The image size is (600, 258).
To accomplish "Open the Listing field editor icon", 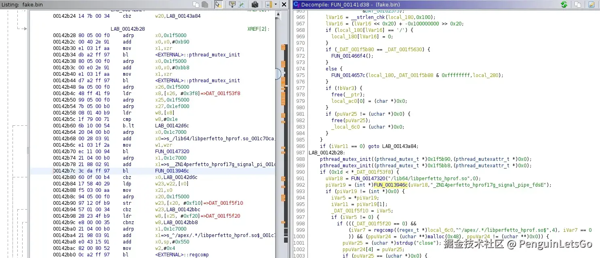I will 232,4.
